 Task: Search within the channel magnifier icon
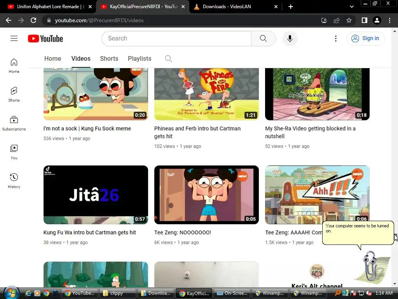click(x=168, y=59)
